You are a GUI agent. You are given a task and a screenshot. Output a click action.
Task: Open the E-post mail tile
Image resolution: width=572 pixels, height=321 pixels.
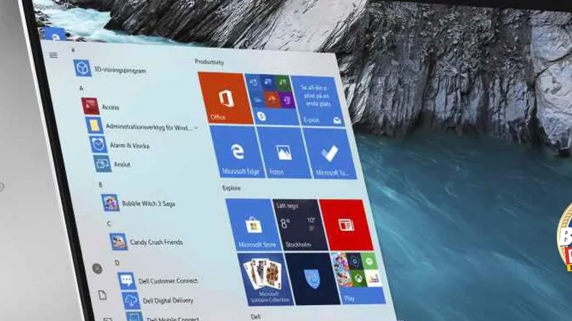(318, 101)
